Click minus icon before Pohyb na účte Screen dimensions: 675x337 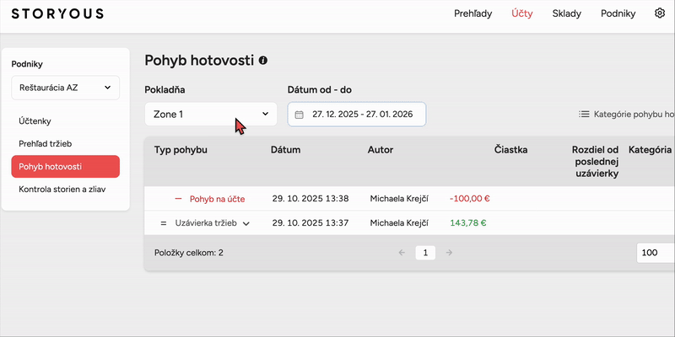[x=178, y=199]
